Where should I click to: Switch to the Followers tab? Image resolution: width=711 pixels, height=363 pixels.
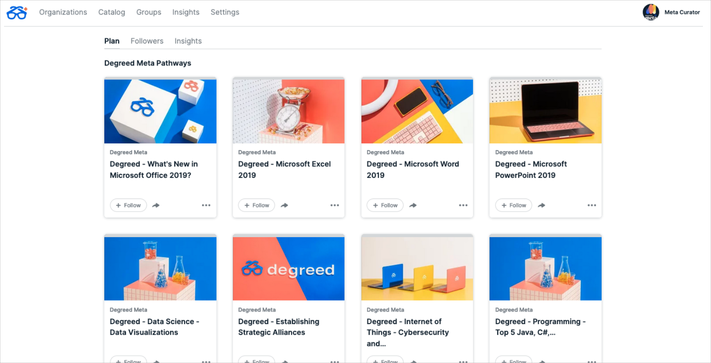[147, 41]
